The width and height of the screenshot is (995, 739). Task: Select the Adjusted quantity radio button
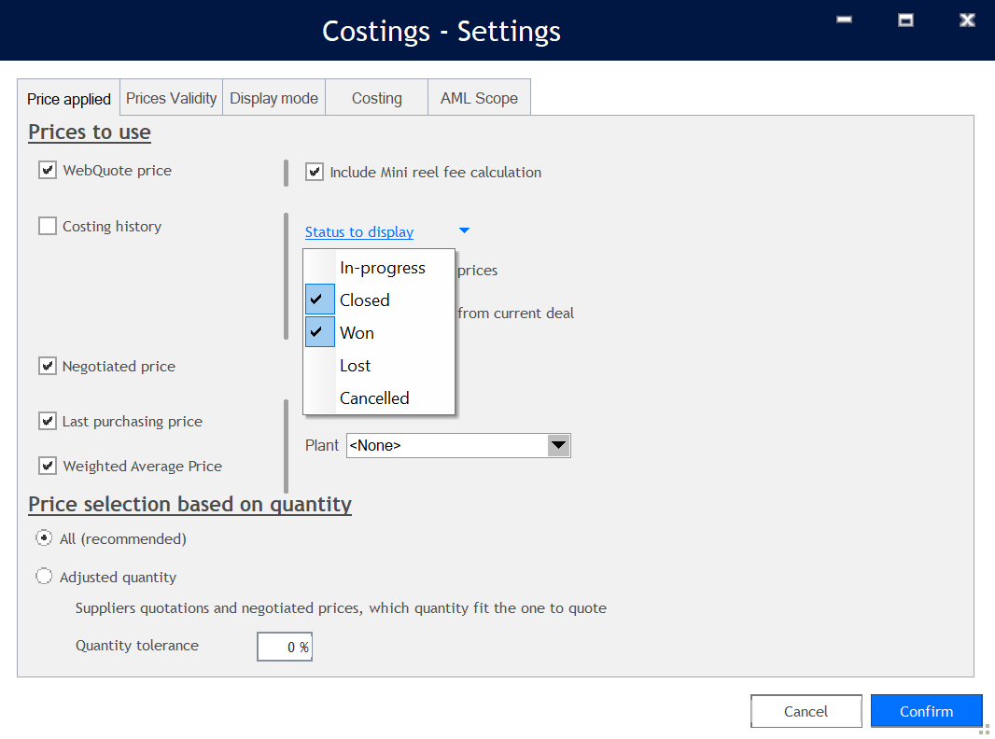tap(44, 577)
